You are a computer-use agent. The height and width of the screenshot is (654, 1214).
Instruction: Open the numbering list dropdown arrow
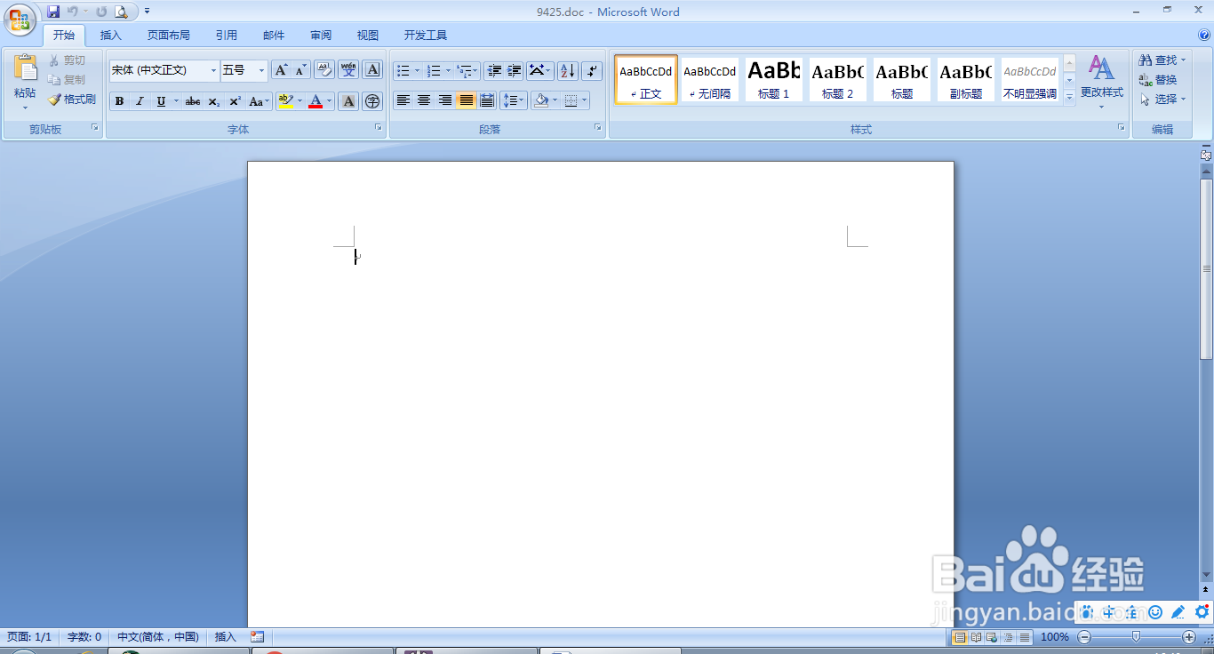448,70
